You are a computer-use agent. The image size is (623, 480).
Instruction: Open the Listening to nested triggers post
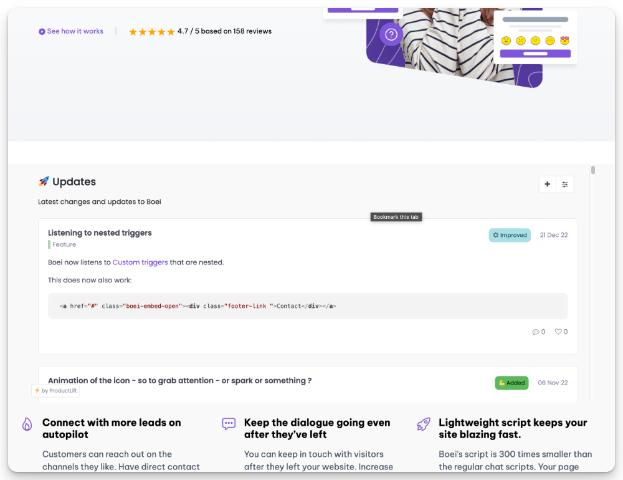pos(100,233)
